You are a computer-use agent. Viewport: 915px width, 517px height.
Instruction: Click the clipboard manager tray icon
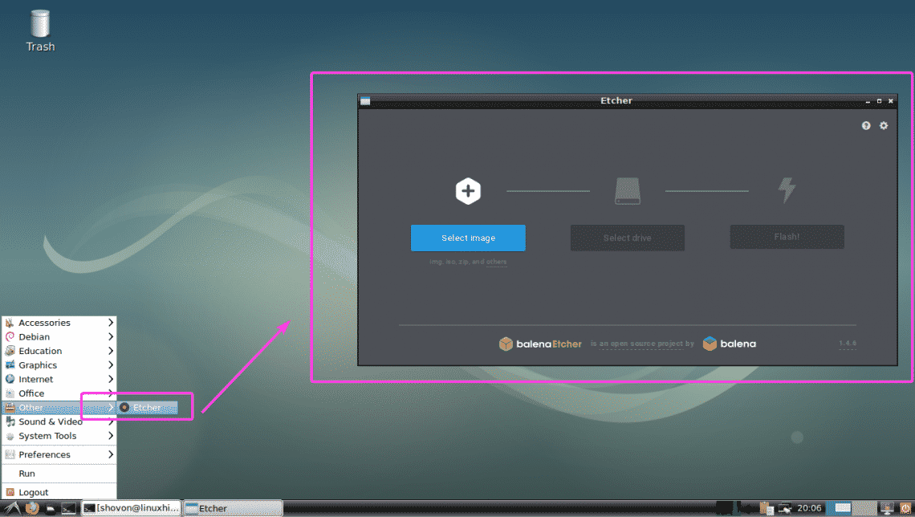767,508
